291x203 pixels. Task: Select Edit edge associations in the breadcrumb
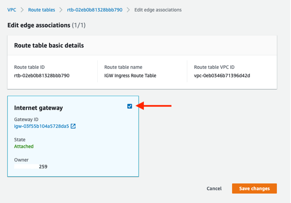click(158, 10)
